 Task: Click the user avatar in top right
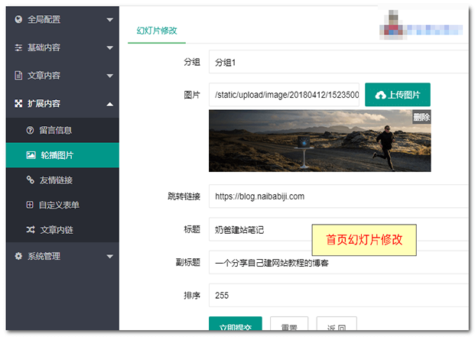coord(393,24)
